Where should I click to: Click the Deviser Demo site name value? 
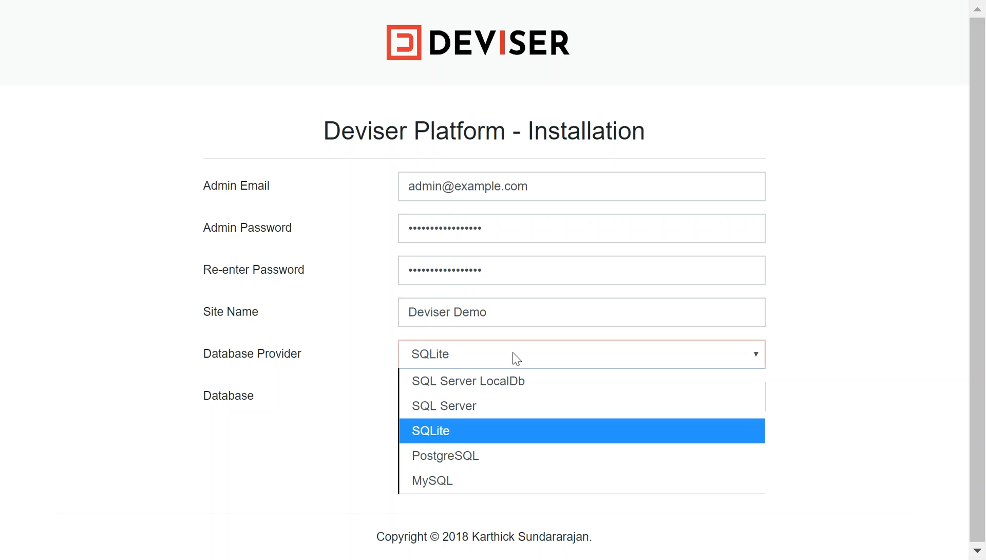coord(447,312)
